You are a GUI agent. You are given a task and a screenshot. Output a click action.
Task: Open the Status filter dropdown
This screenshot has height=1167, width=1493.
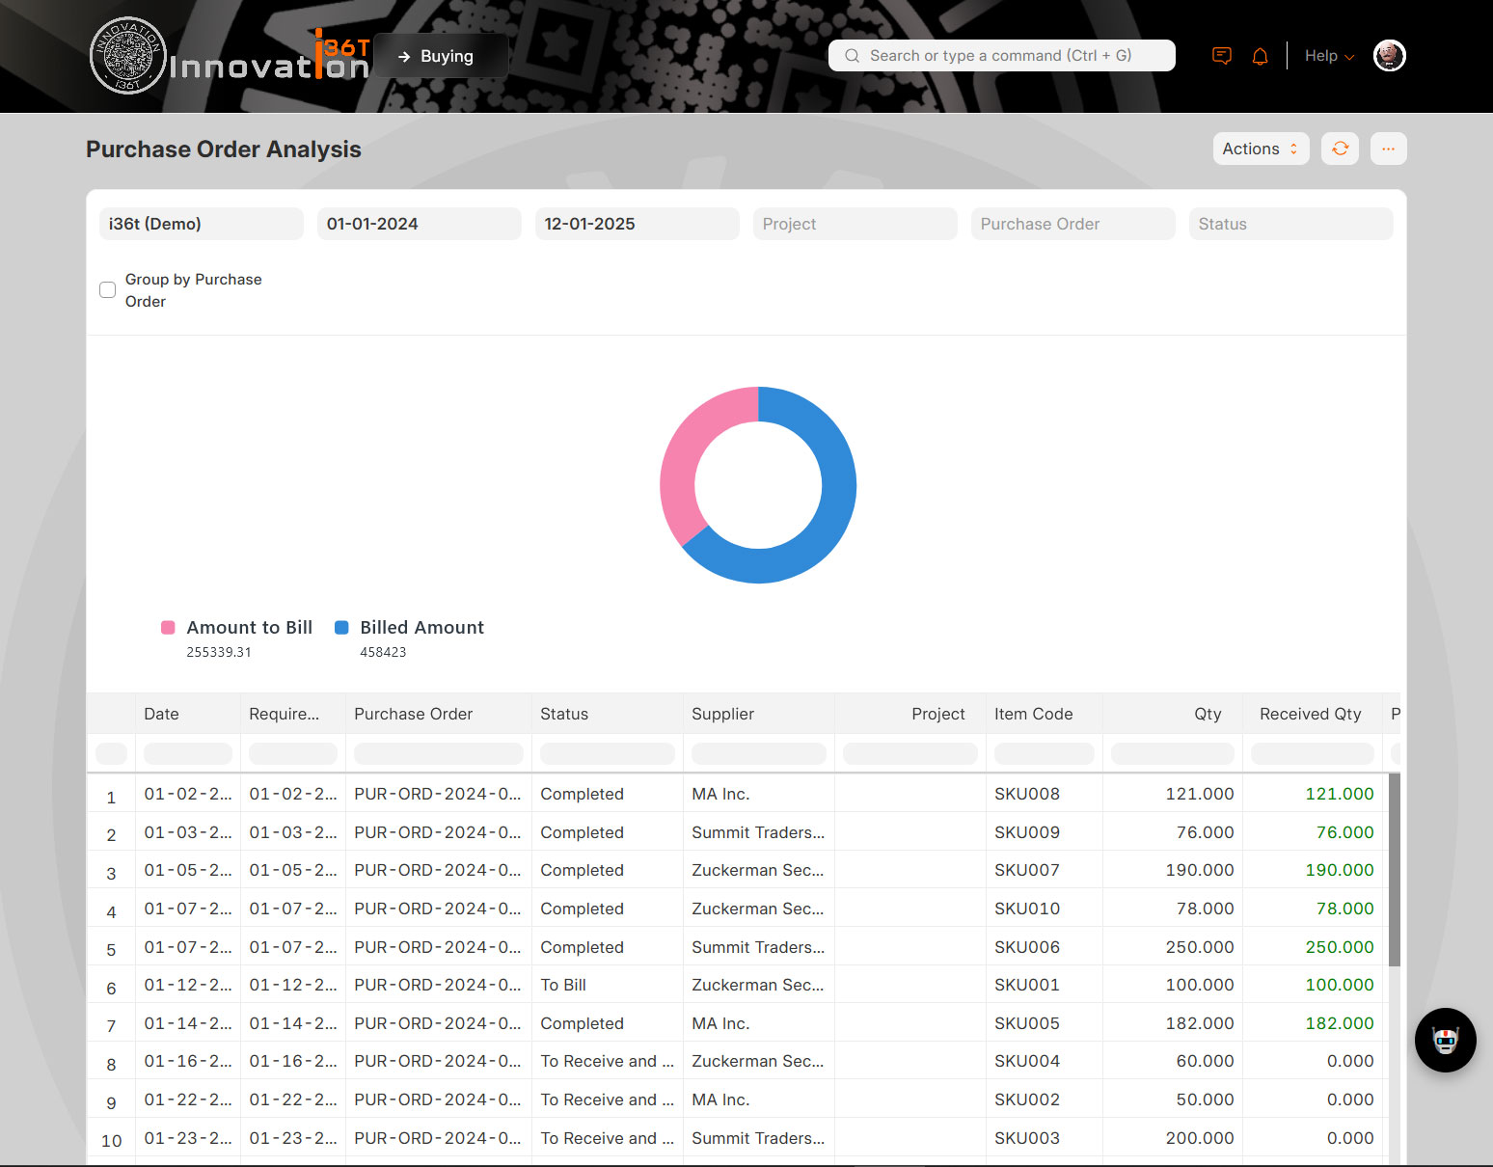tap(1289, 224)
